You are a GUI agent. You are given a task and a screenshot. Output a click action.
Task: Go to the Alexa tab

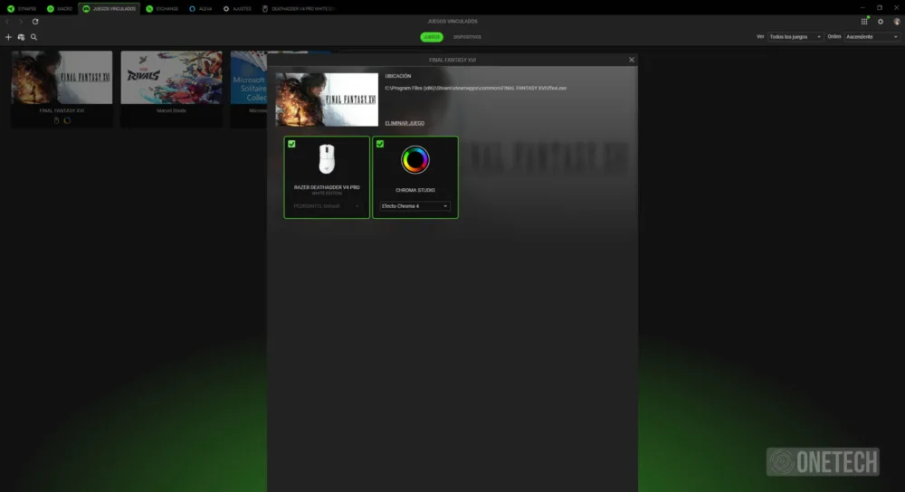click(x=201, y=9)
